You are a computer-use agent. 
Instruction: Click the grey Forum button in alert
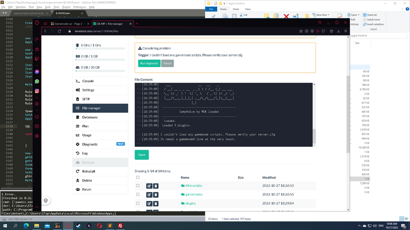tap(167, 63)
